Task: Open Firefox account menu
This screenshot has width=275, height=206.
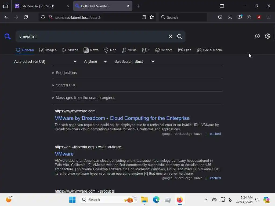Action: (x=240, y=17)
